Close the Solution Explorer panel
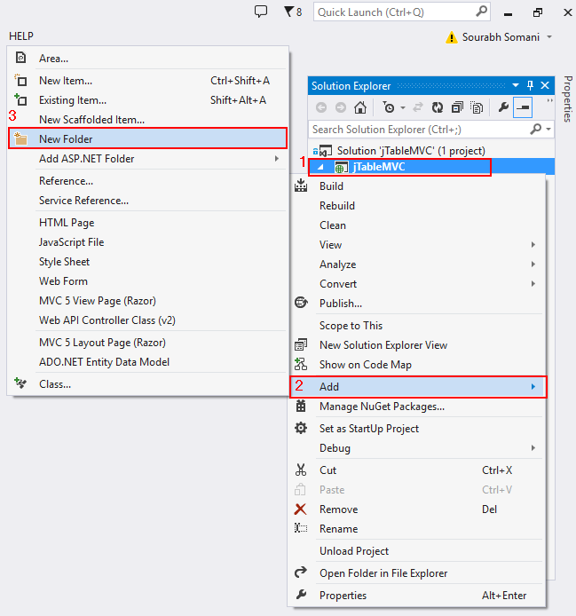The width and height of the screenshot is (576, 616). click(x=545, y=85)
